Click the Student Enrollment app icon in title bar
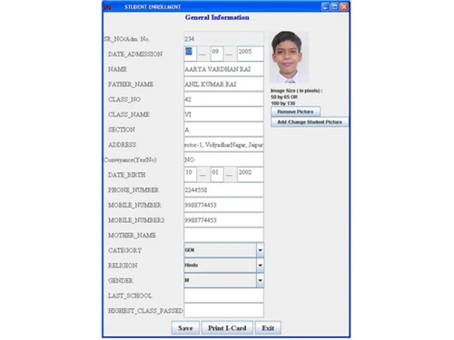Viewport: 454px width, 340px height. click(x=107, y=6)
